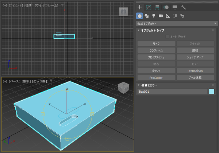Select the Systems category icon
Screen dimensions: 219x153
click(x=182, y=16)
